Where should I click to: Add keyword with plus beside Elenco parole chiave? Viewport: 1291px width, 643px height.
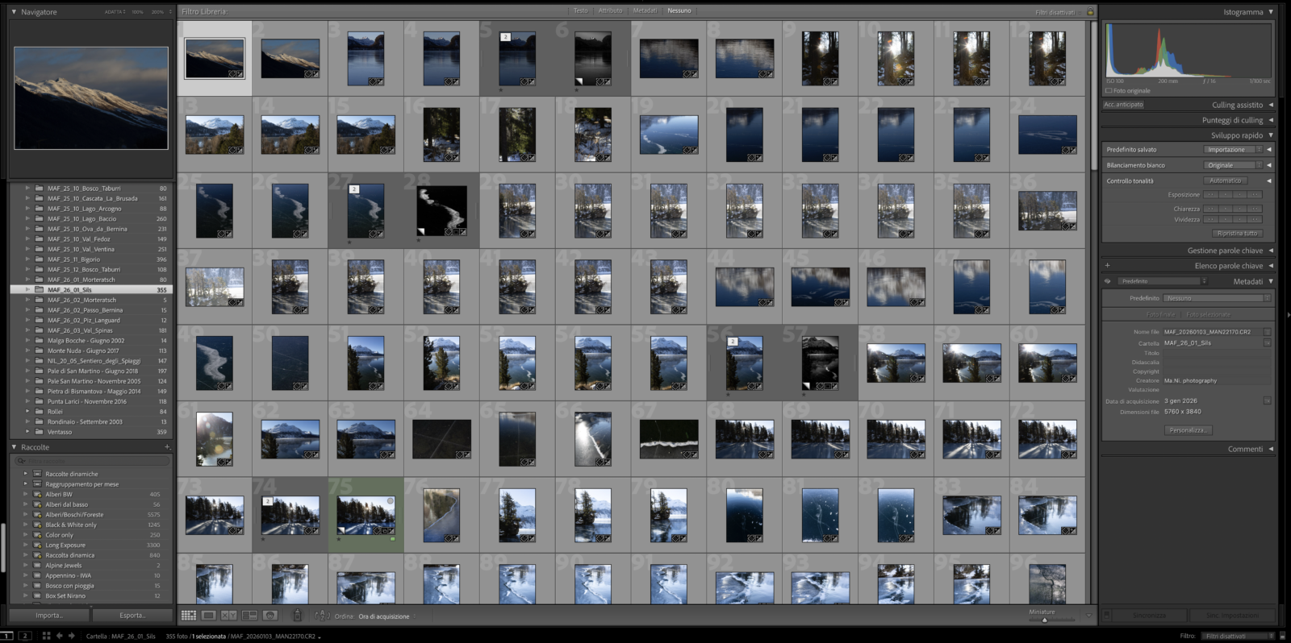tap(1107, 265)
